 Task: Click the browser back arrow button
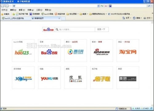3,6
